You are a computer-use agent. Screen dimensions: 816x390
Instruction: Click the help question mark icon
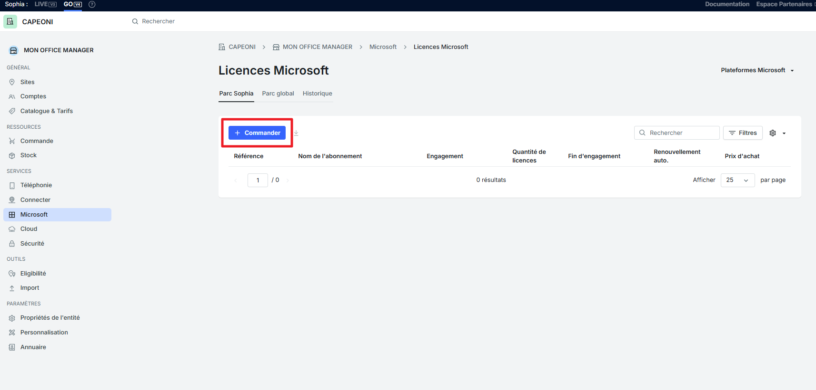click(92, 4)
